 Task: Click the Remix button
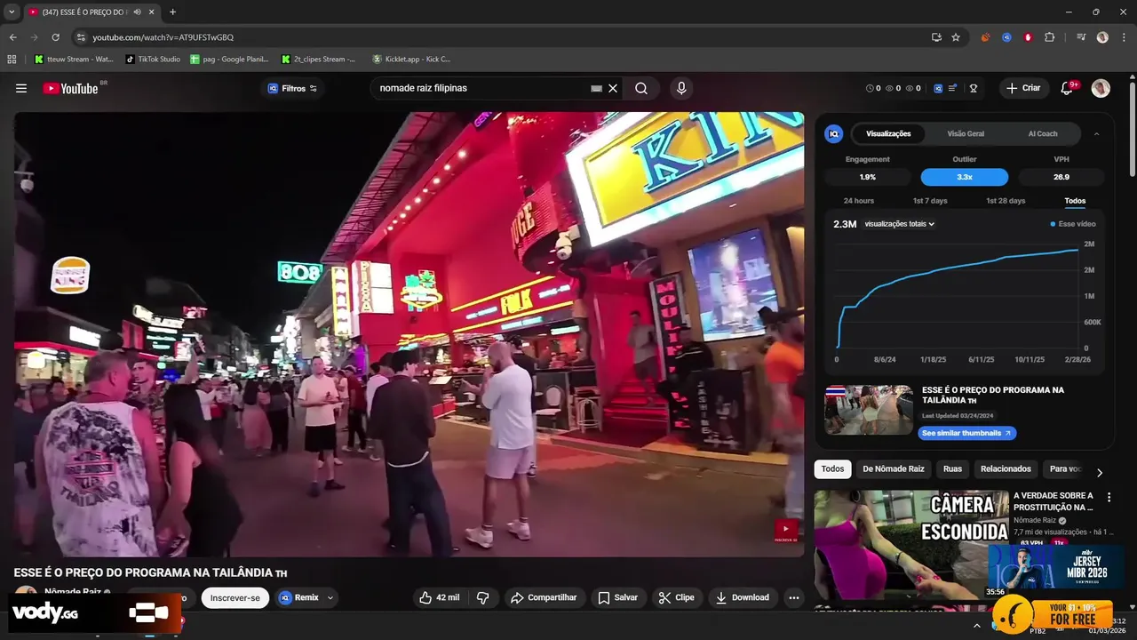298,597
